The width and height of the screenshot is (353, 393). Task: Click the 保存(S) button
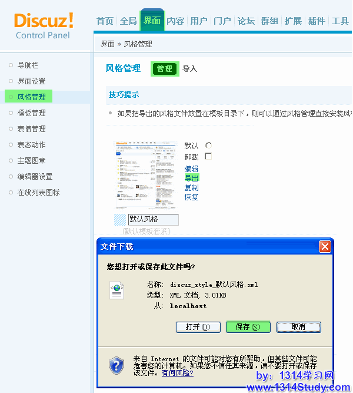click(248, 327)
